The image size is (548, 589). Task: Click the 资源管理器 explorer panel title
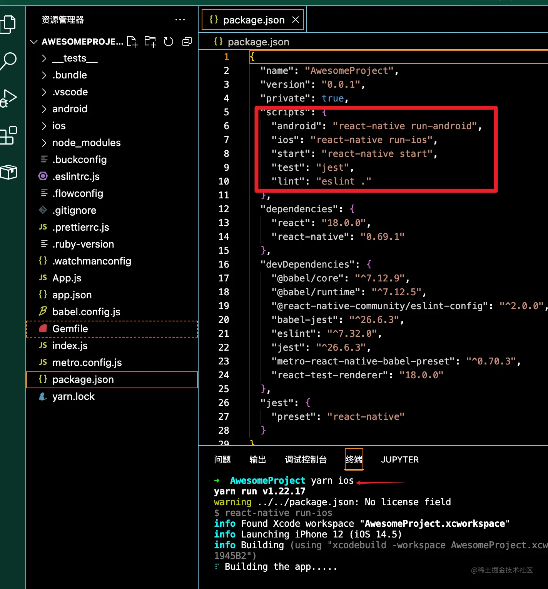(63, 20)
